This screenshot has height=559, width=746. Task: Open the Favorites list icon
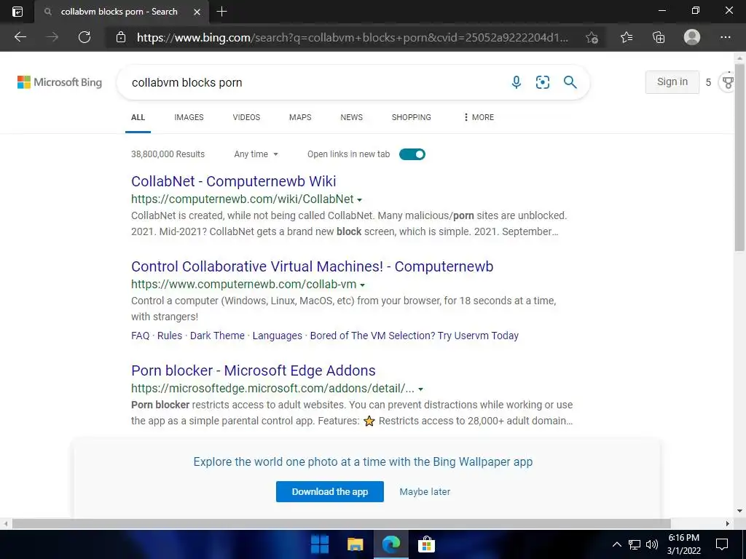pyautogui.click(x=627, y=37)
